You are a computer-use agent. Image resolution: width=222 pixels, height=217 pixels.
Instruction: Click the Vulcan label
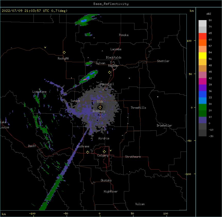pyautogui.click(x=140, y=204)
